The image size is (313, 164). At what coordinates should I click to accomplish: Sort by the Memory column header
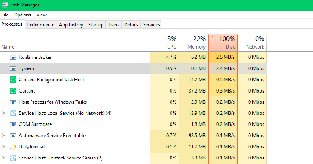tap(194, 43)
